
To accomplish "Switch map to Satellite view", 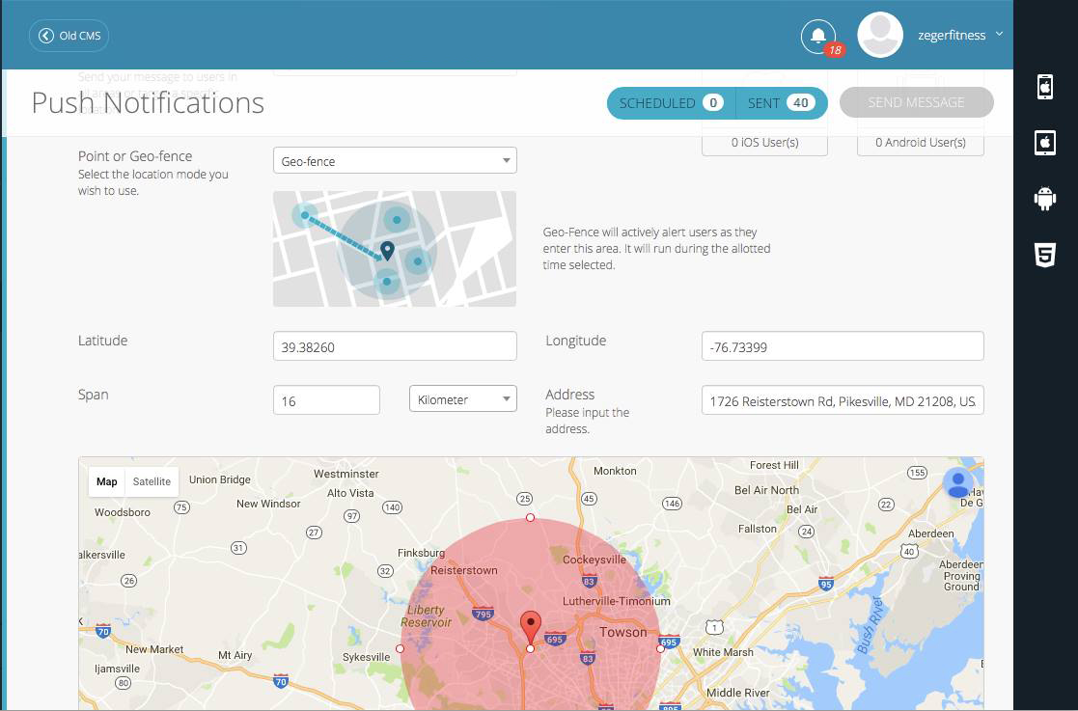I will [152, 481].
